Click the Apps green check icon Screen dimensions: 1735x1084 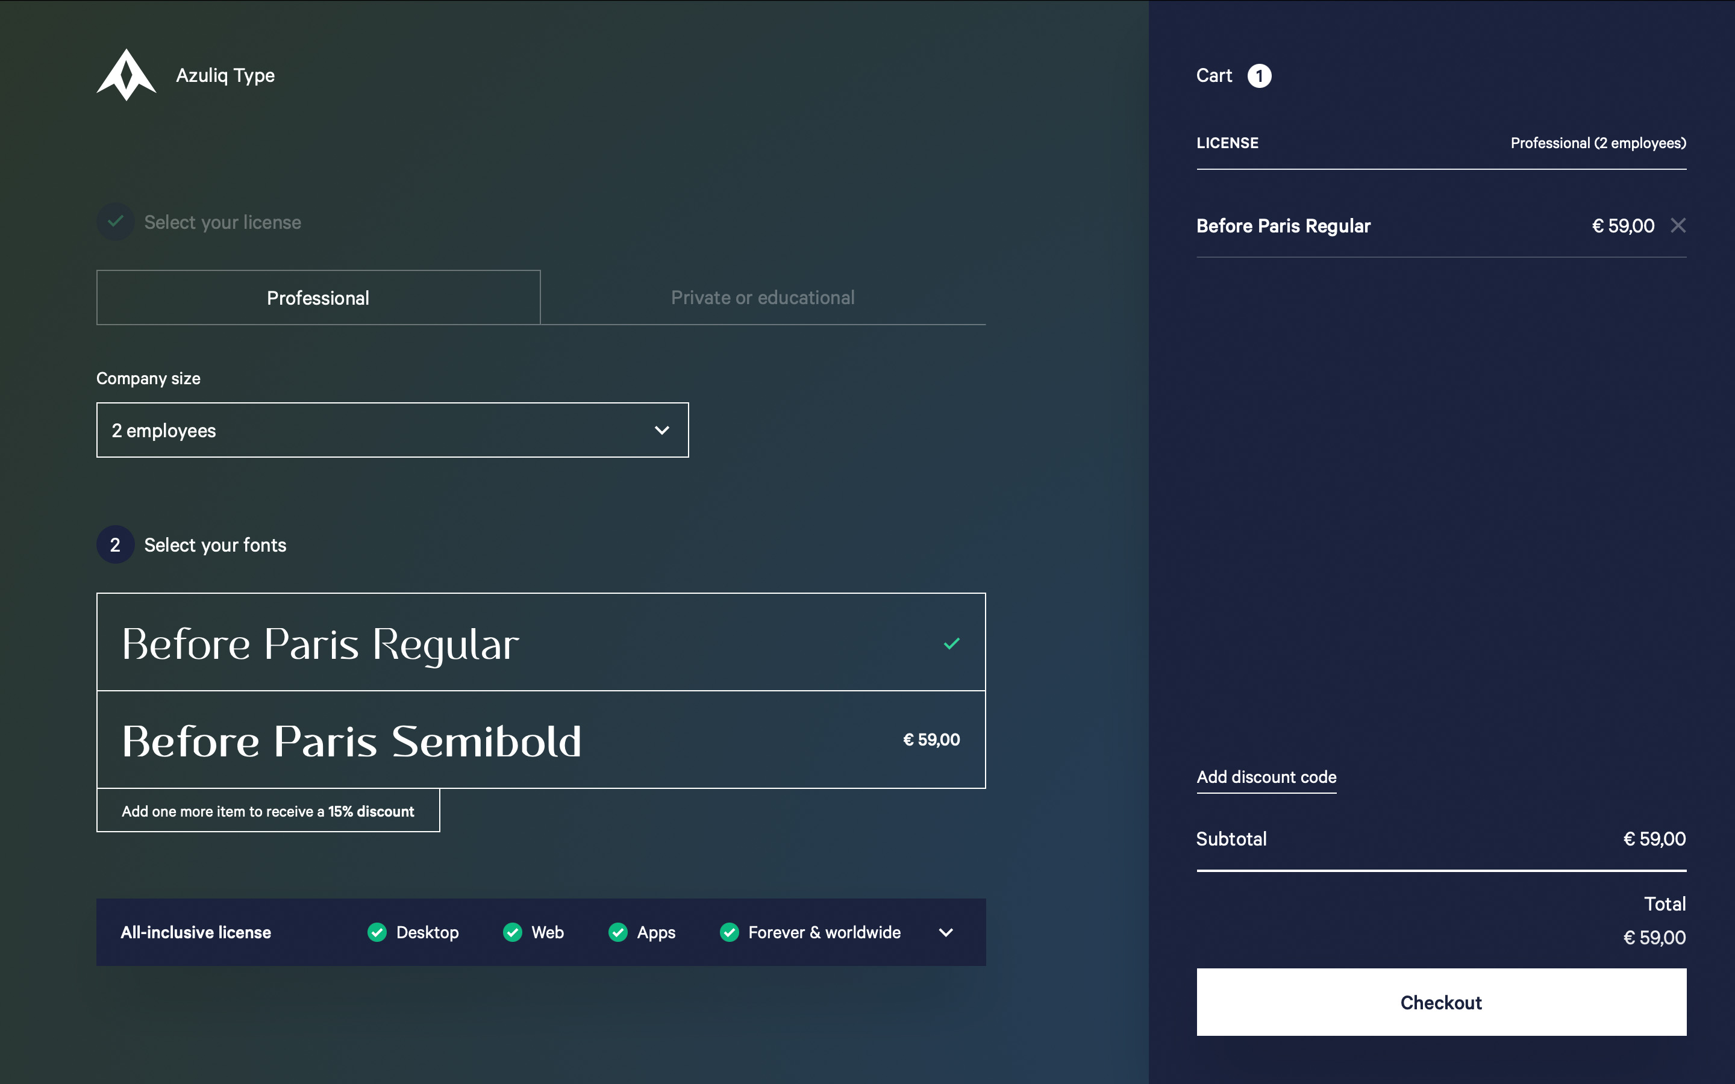coord(618,932)
